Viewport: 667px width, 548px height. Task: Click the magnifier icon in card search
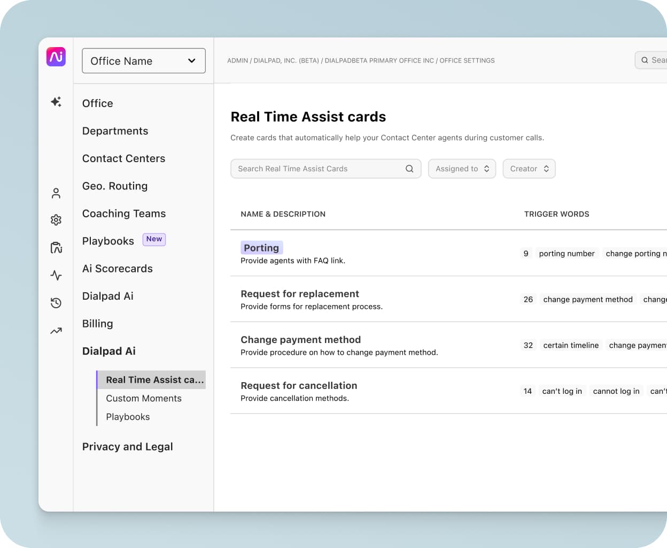tap(409, 169)
